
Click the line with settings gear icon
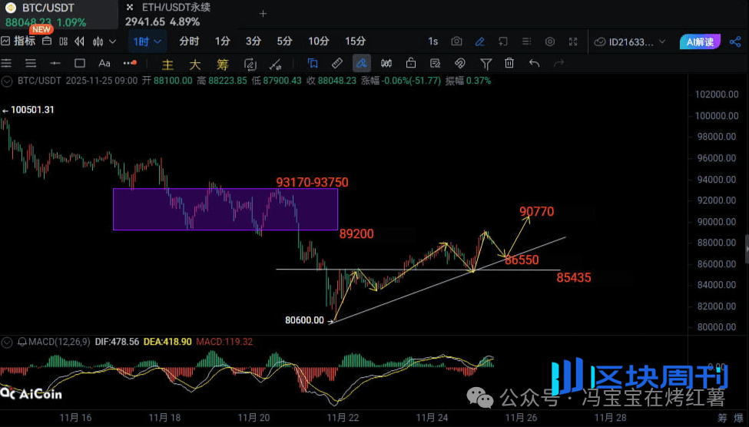[x=275, y=64]
